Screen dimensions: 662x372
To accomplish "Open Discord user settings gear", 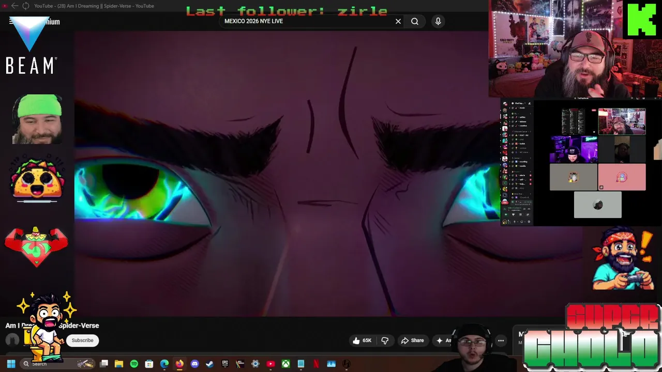I will (x=529, y=222).
